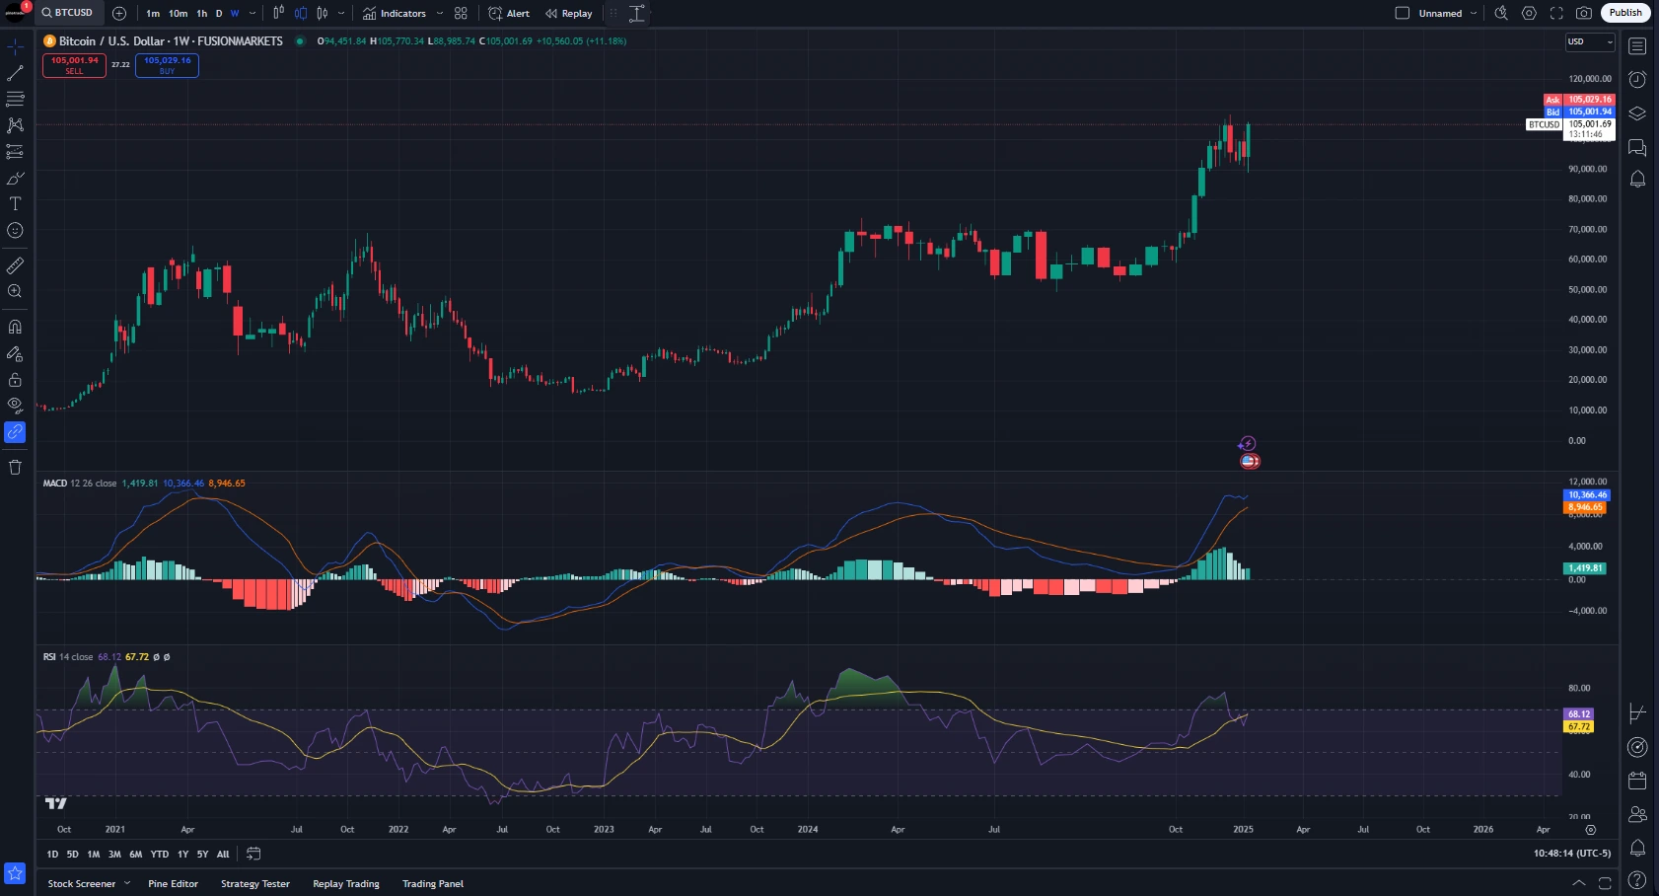
Task: Take a chart snapshot with camera icon
Action: (1584, 13)
